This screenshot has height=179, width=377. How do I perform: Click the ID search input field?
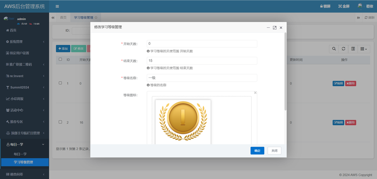point(81,31)
